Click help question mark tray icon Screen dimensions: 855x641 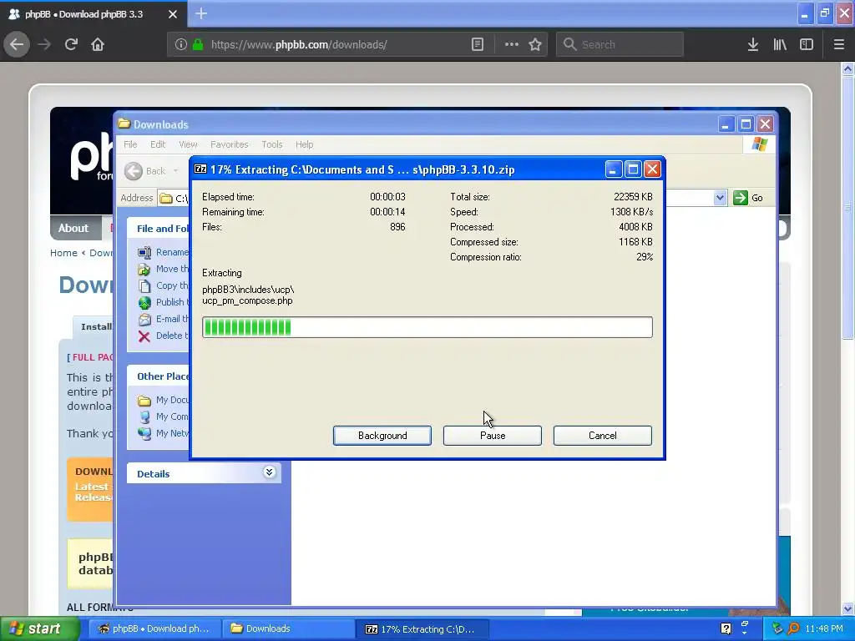(726, 628)
